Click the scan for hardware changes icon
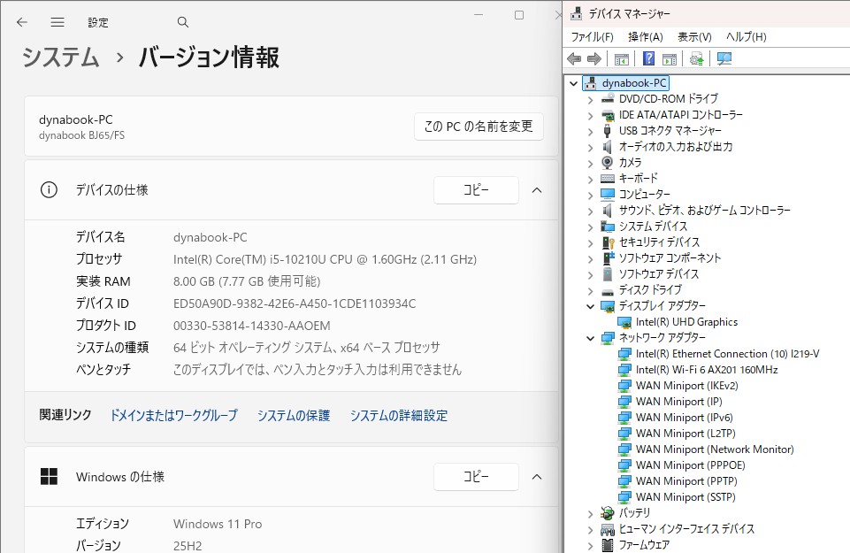 pyautogui.click(x=724, y=58)
